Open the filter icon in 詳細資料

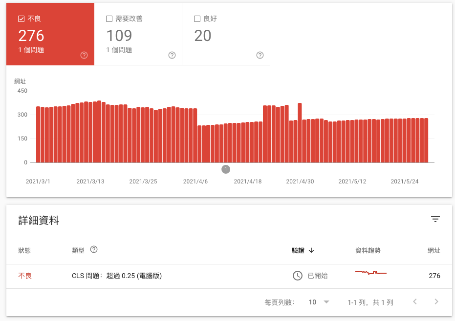(435, 220)
